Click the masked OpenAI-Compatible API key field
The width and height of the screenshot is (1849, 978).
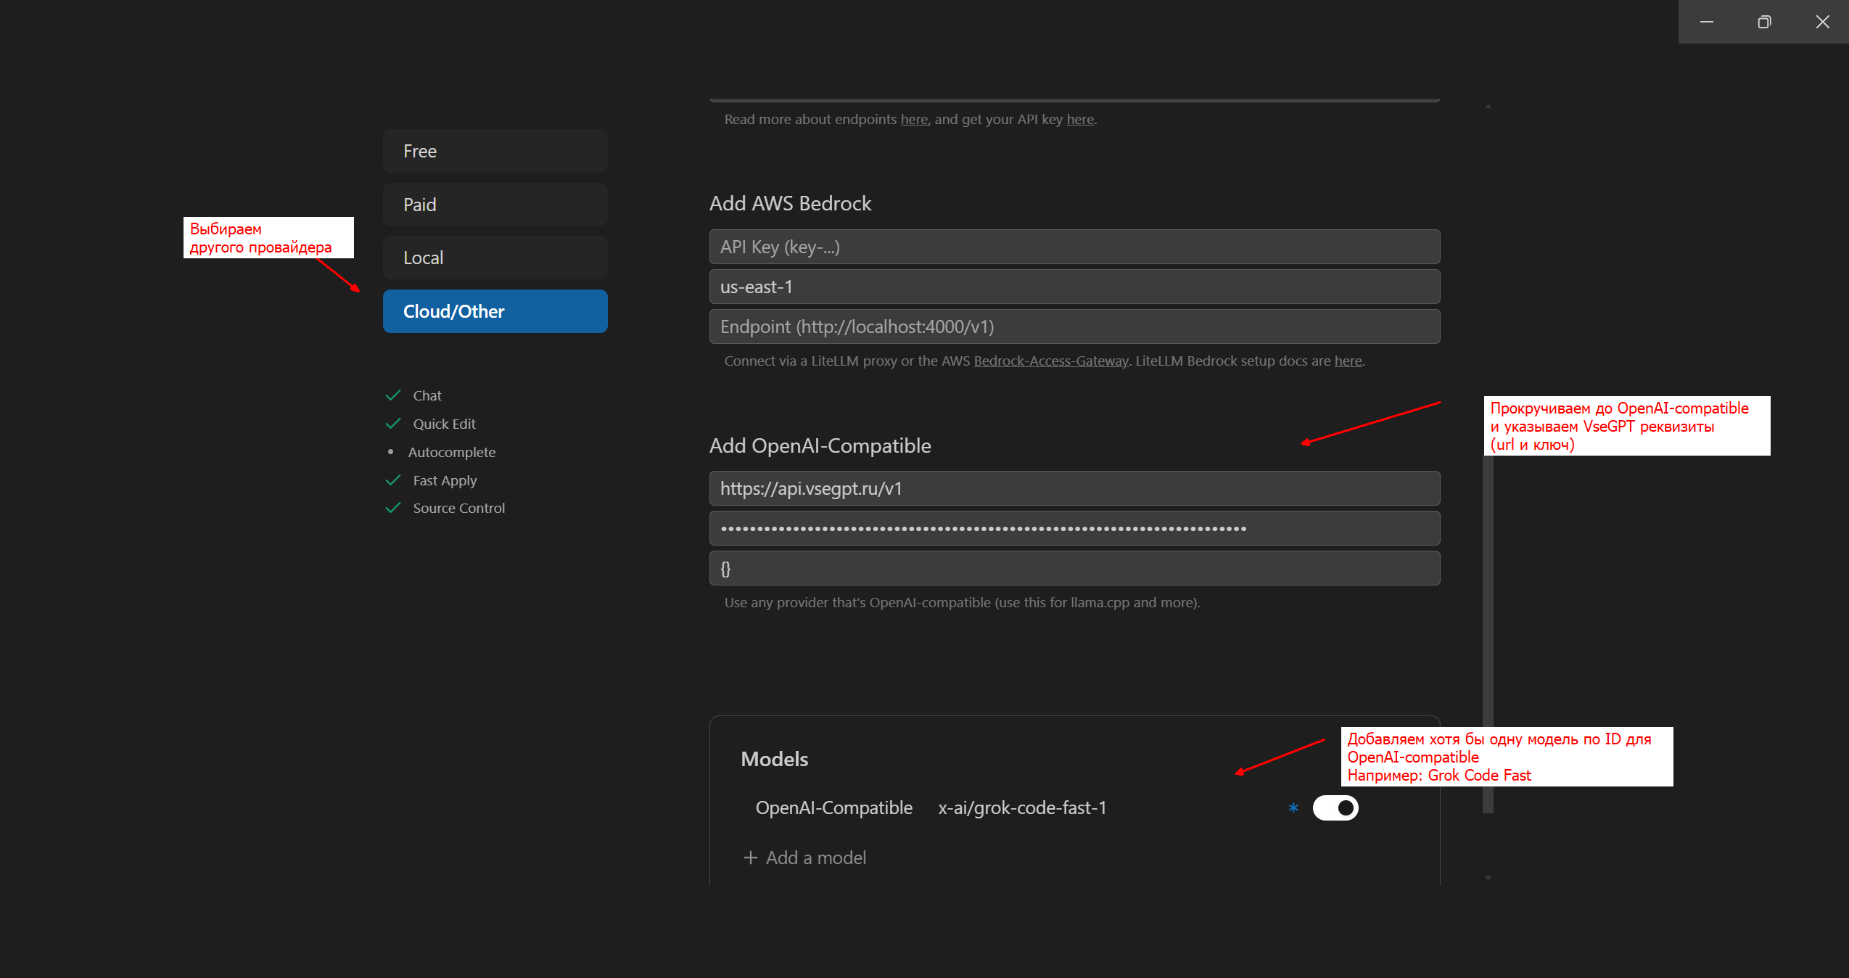coord(1074,528)
